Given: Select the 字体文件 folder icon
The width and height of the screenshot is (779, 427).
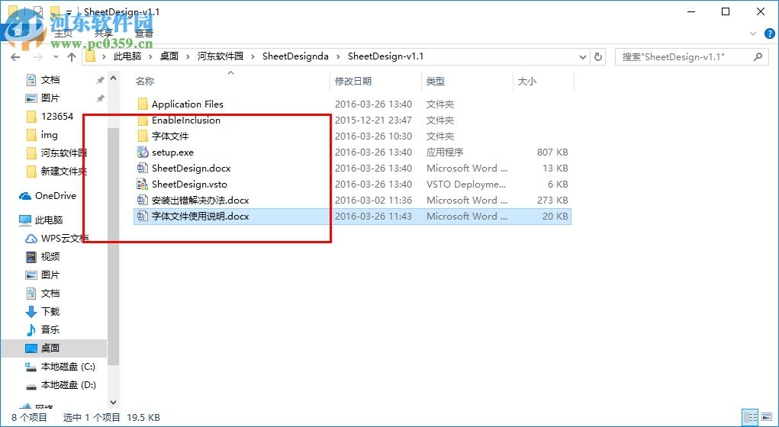Looking at the screenshot, I should coord(143,136).
